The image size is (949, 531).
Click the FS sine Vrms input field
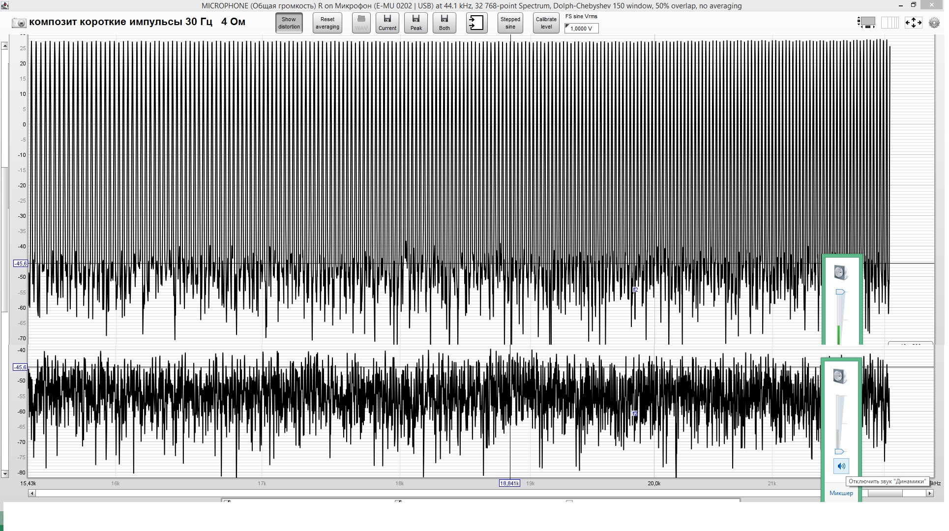[x=582, y=29]
